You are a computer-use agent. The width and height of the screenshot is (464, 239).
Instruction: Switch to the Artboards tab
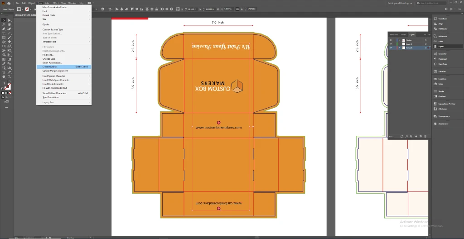(x=393, y=35)
